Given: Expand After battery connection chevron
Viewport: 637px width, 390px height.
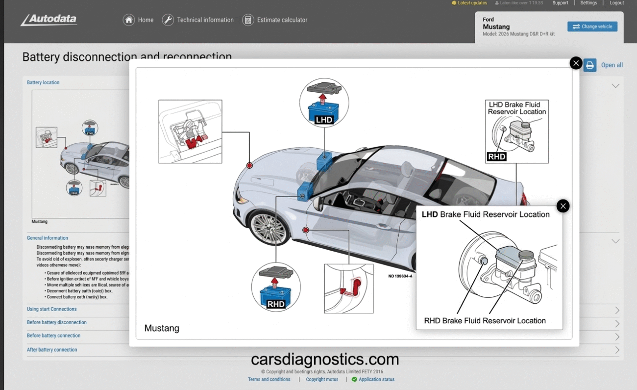Looking at the screenshot, I should [617, 350].
